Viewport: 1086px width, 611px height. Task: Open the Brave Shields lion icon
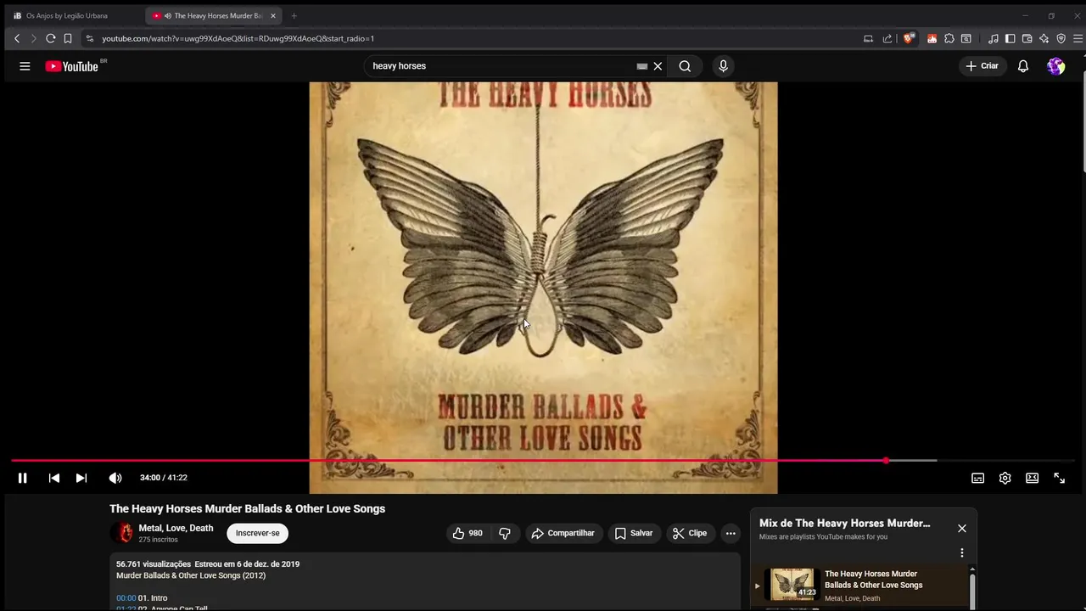[x=909, y=38]
